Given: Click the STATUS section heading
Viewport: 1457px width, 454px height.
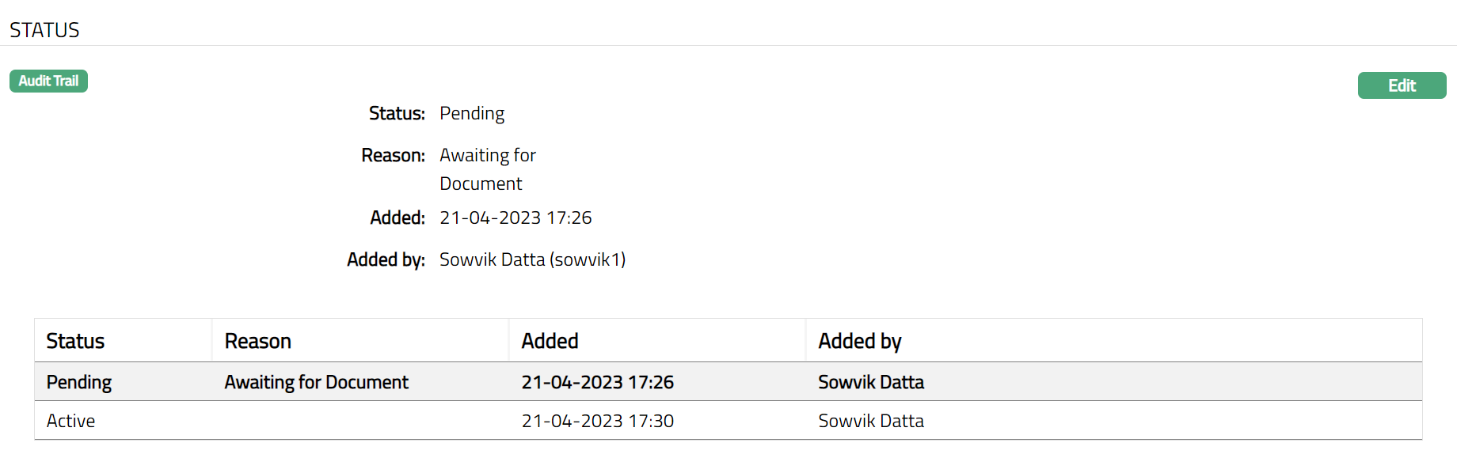Looking at the screenshot, I should [x=44, y=30].
